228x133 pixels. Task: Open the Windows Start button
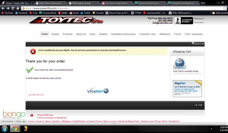[5, 129]
